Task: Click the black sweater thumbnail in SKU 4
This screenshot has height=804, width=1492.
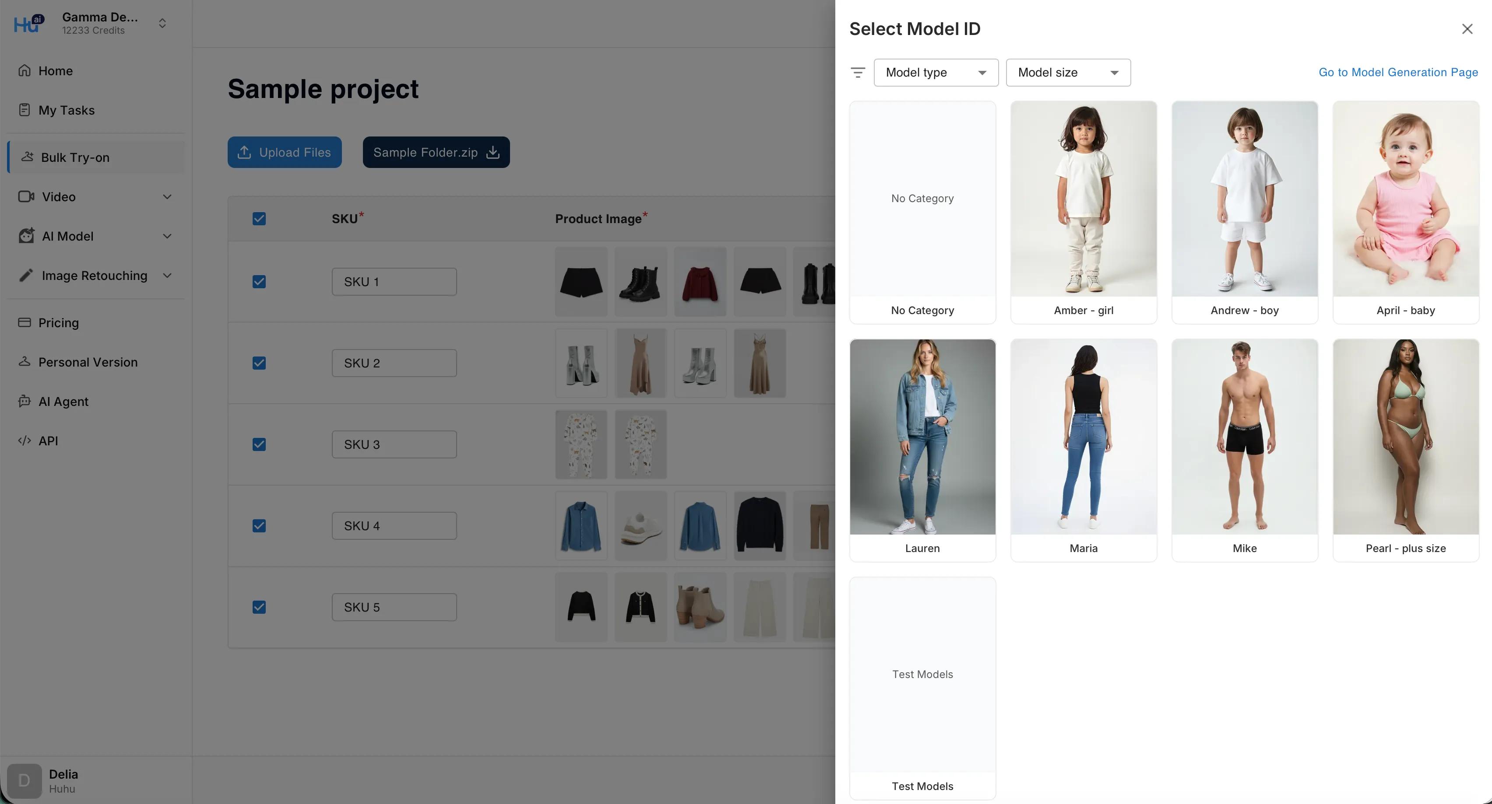Action: pos(759,526)
